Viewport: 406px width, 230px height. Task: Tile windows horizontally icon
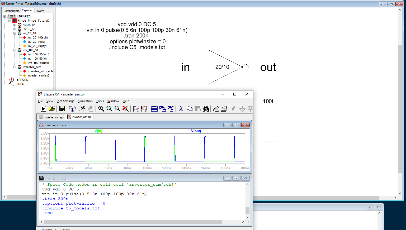[x=154, y=109]
